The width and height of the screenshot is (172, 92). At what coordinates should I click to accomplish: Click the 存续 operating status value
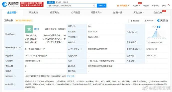[90, 26]
